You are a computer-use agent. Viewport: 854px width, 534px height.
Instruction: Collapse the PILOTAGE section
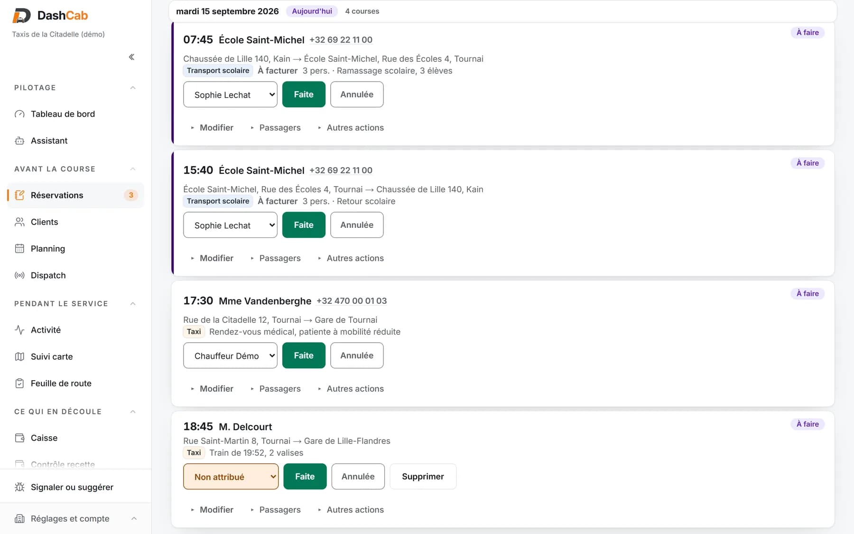click(133, 88)
